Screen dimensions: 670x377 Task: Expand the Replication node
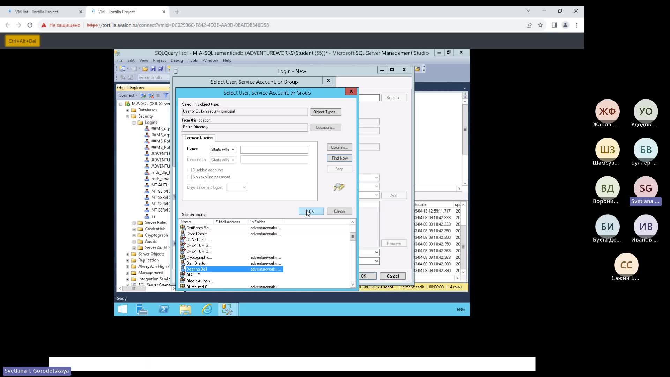click(x=127, y=261)
